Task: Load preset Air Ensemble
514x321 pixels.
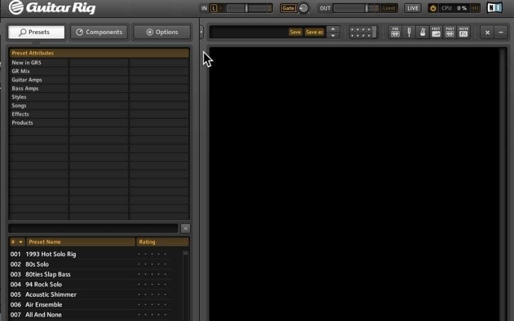Action: tap(44, 304)
